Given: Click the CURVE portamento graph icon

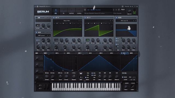Looking at the screenshot, I should tap(132, 87).
